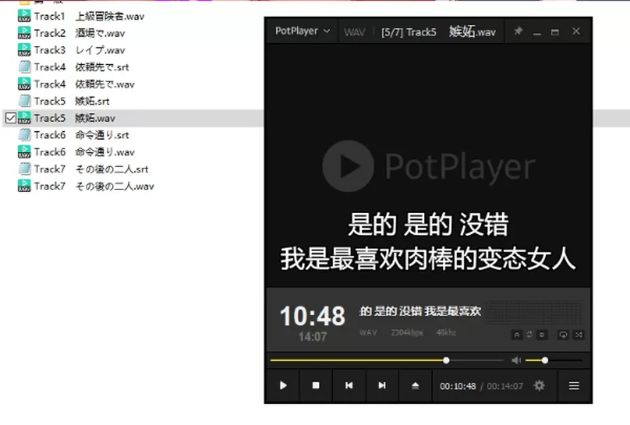Select file name 'Track1 上級冒険者.wav'
The width and height of the screenshot is (630, 425).
89,16
